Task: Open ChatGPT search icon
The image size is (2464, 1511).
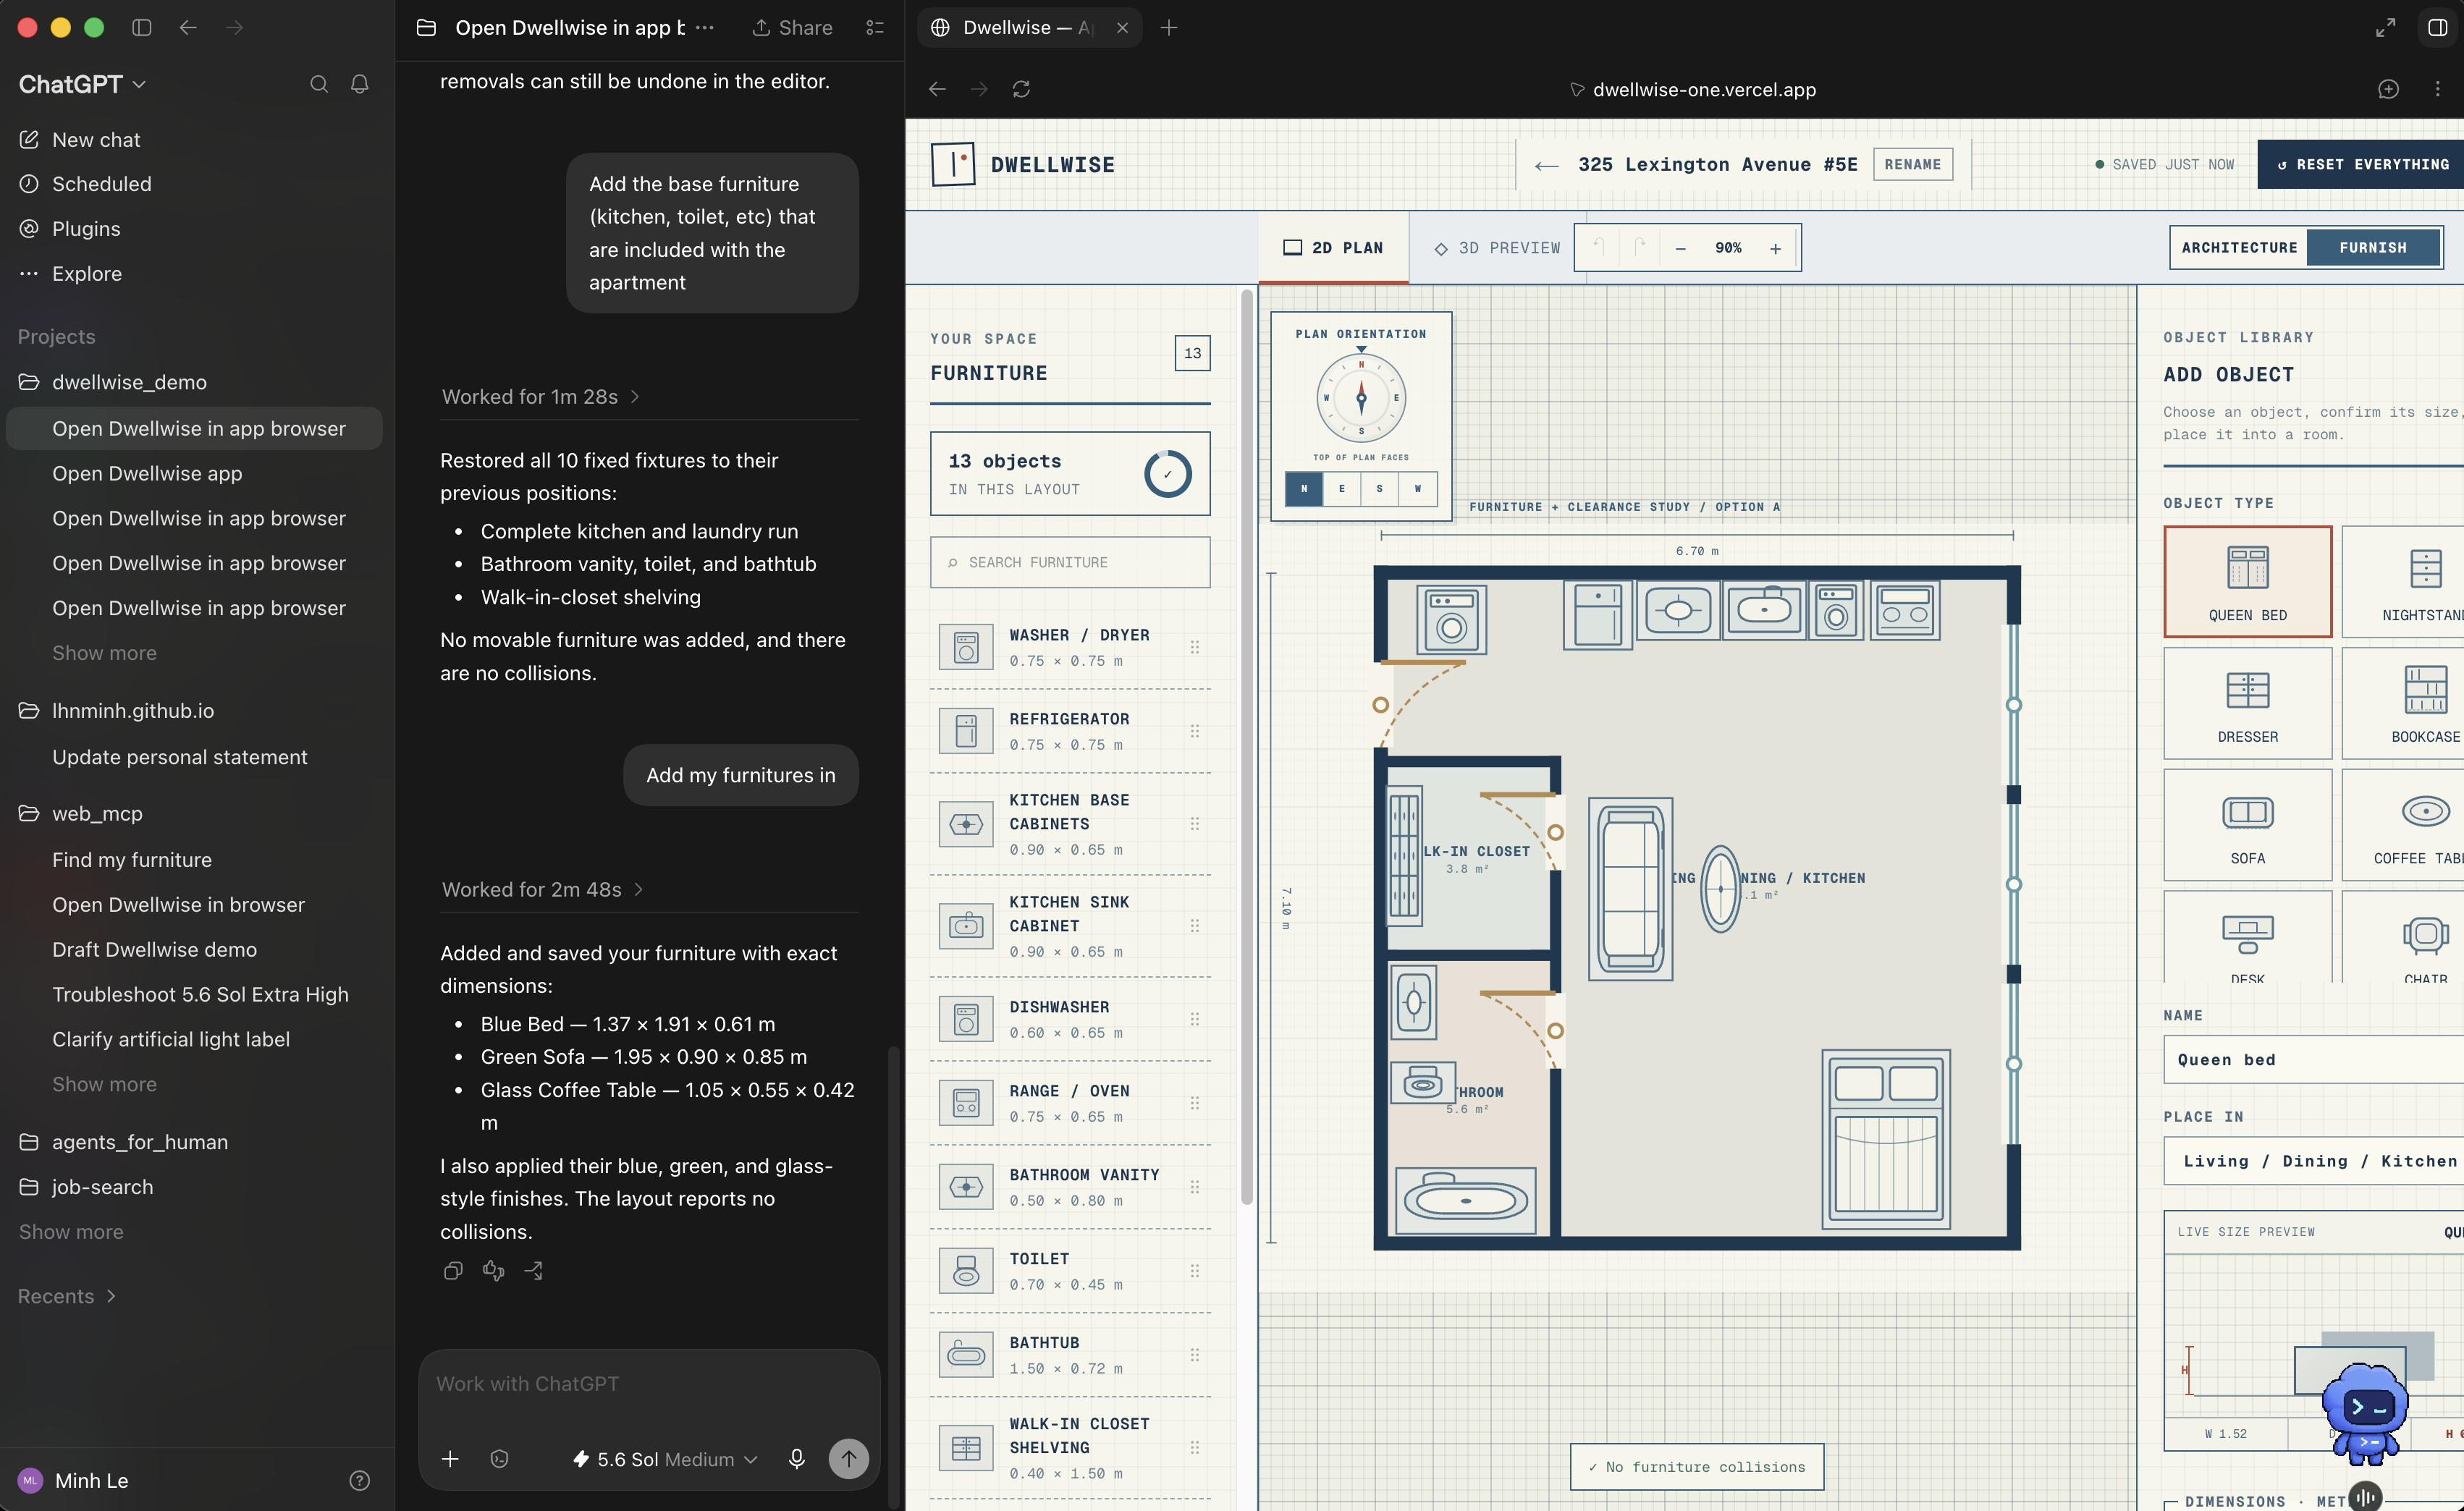Action: point(319,84)
